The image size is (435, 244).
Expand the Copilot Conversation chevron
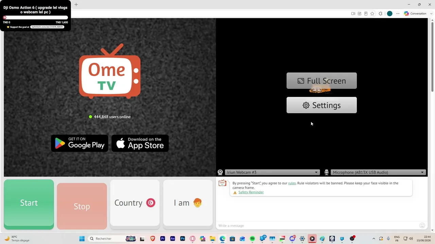tap(431, 14)
